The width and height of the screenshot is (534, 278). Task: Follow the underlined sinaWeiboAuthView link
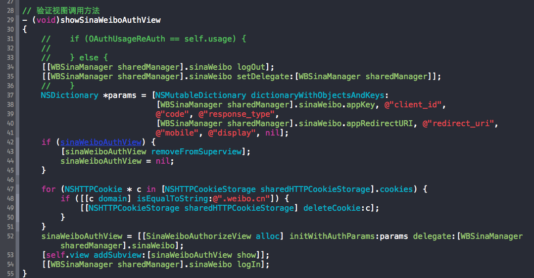[x=101, y=142]
